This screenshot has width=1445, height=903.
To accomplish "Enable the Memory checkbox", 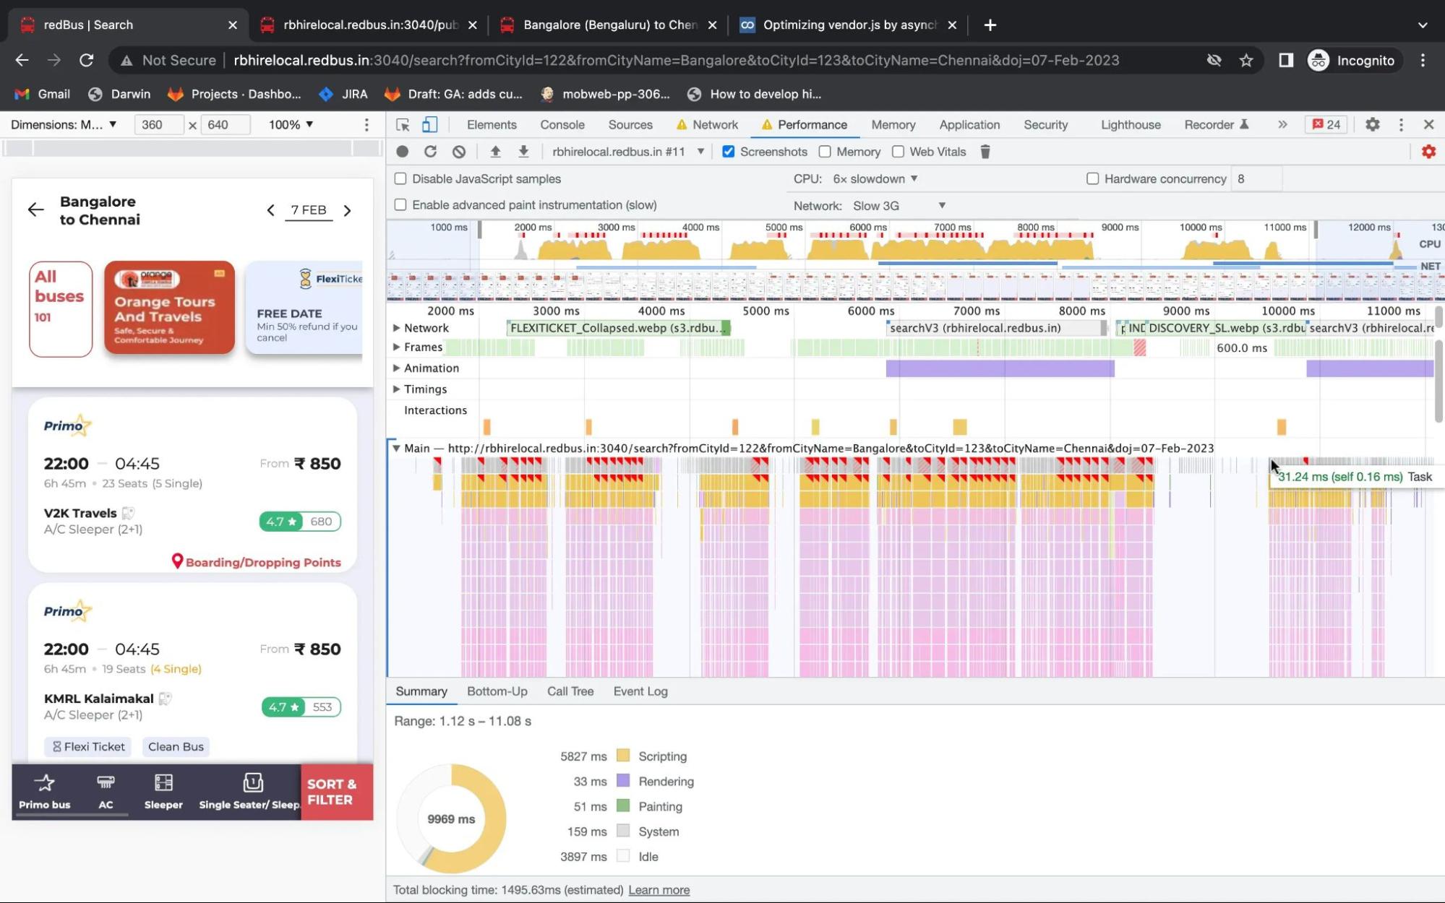I will [826, 151].
